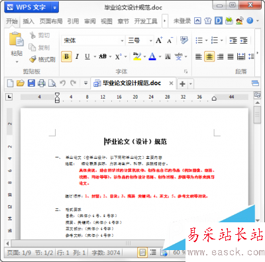Decrease font size with small A
Screen dimensions: 265x262
click(x=170, y=40)
